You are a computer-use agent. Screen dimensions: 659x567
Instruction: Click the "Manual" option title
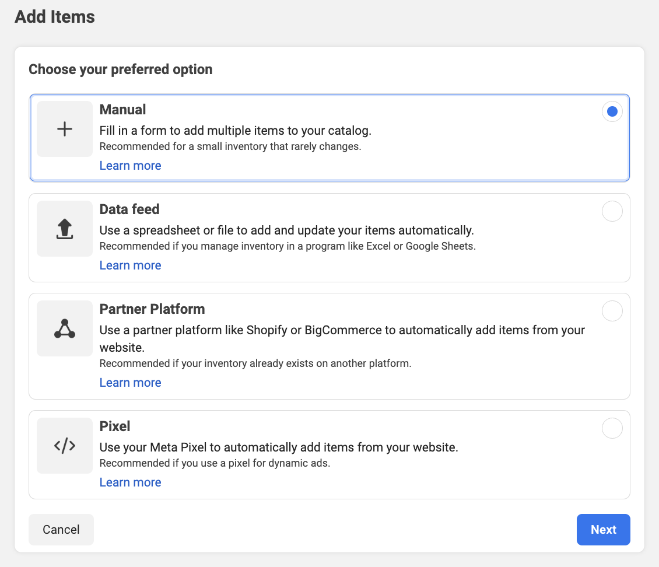[x=122, y=110]
